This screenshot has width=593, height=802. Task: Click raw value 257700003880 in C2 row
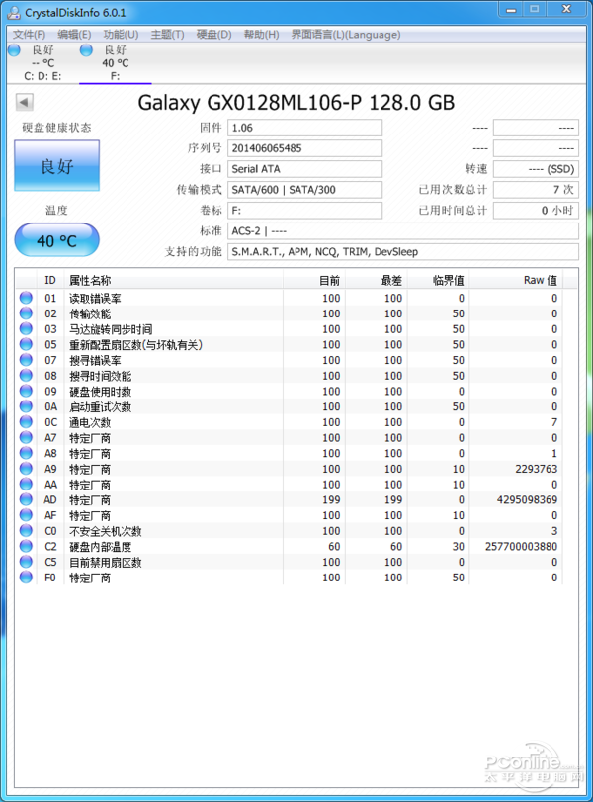coord(522,546)
